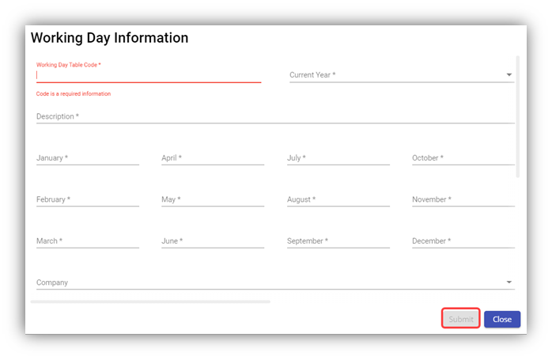
Task: Click the Description text field
Action: click(274, 116)
